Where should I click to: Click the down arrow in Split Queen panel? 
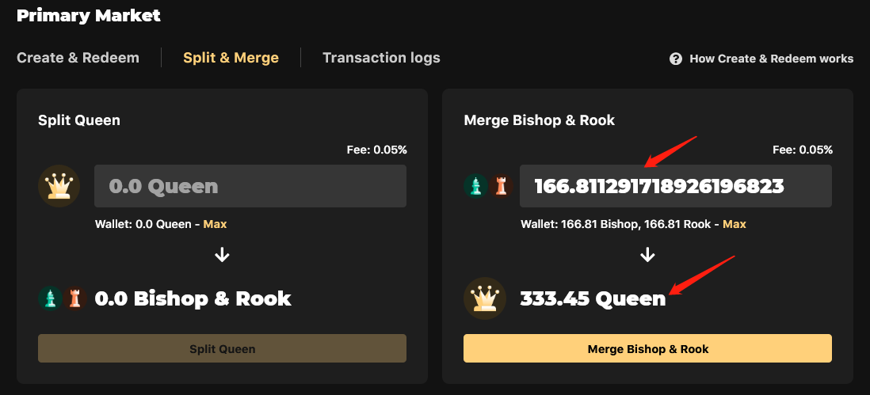coord(223,254)
